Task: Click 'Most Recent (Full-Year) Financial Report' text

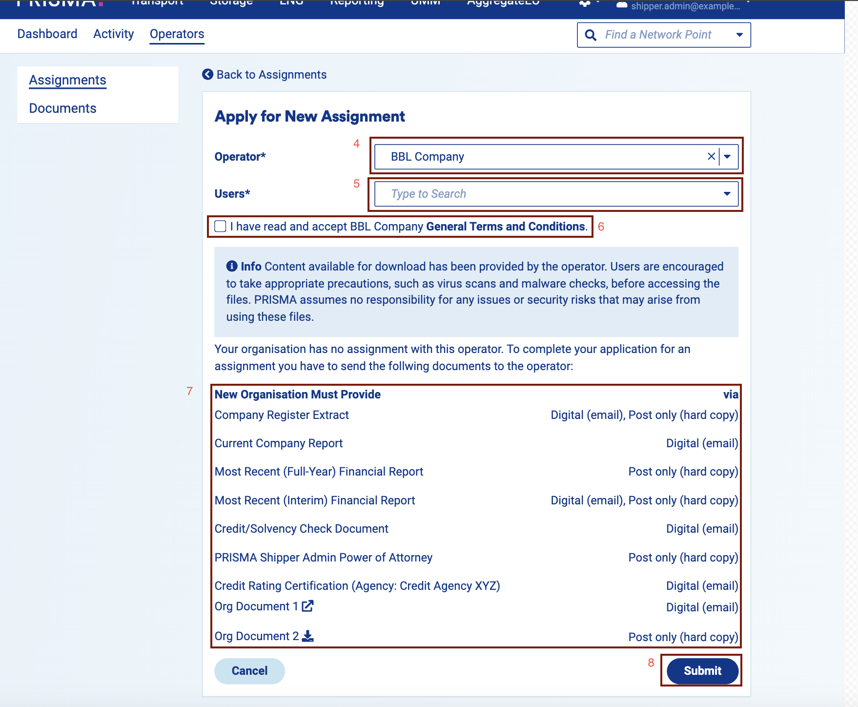Action: (319, 472)
